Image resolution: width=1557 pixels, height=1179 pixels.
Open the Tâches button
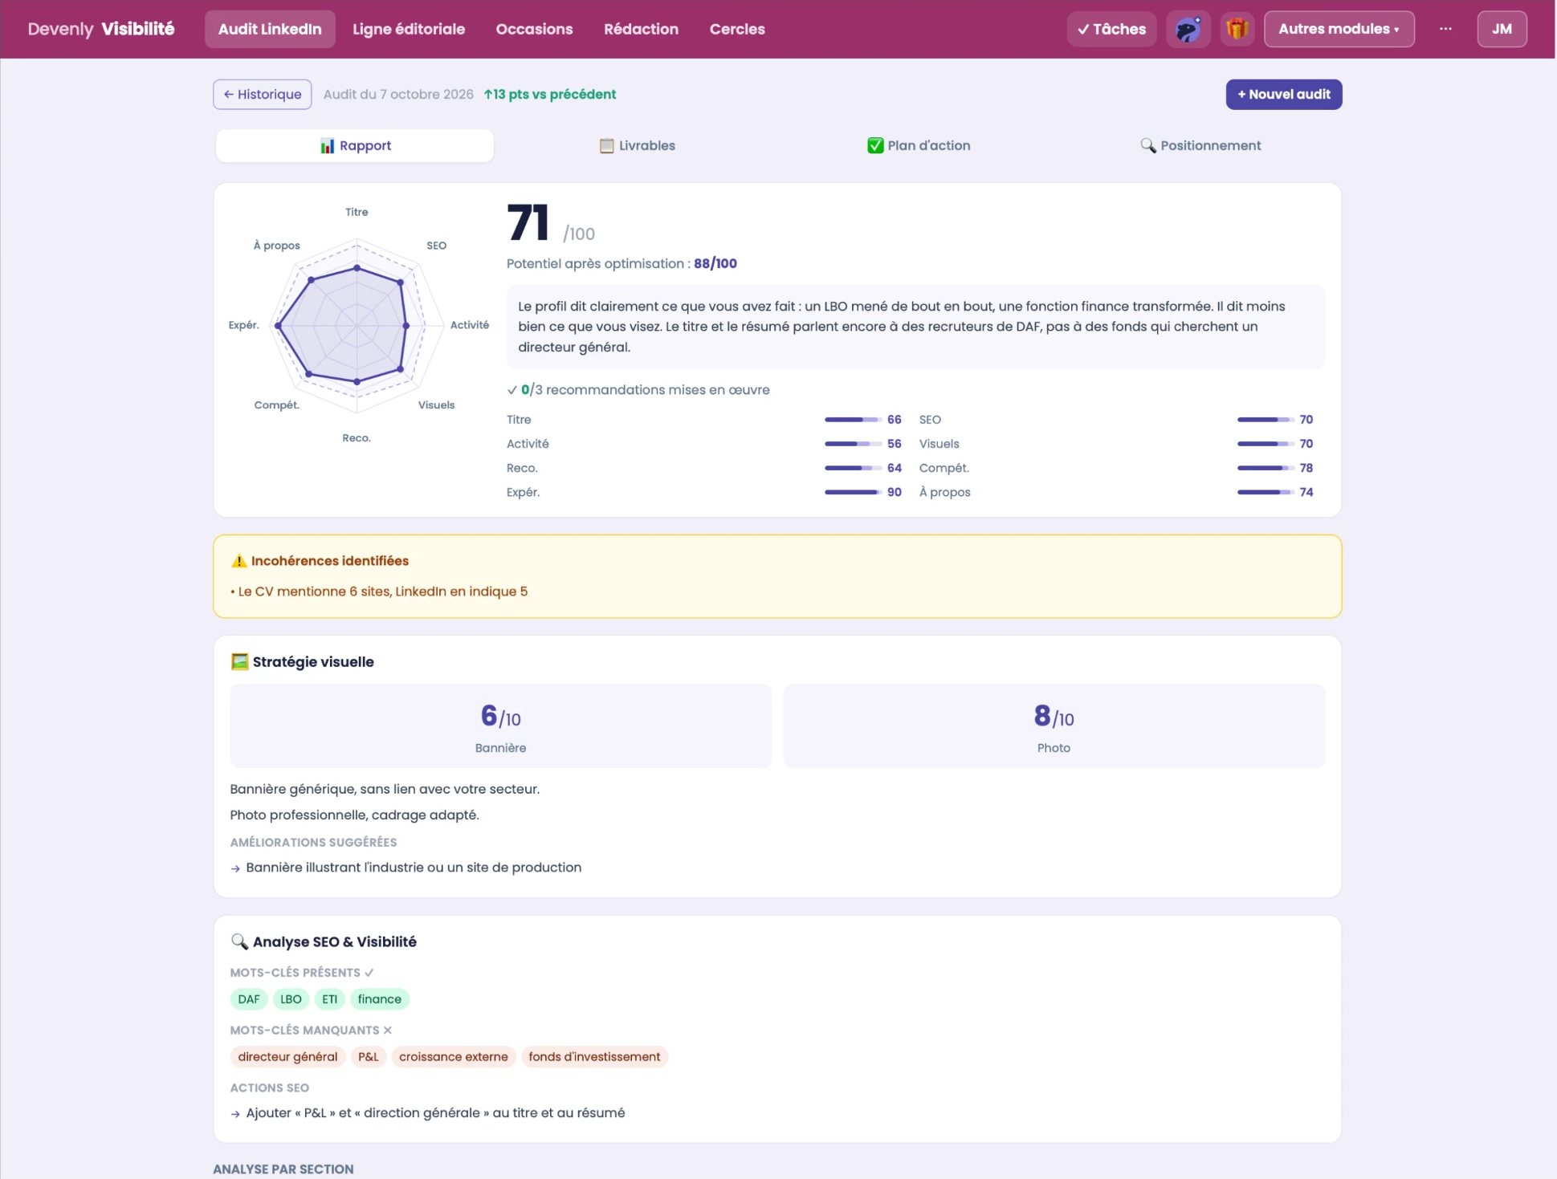point(1111,30)
